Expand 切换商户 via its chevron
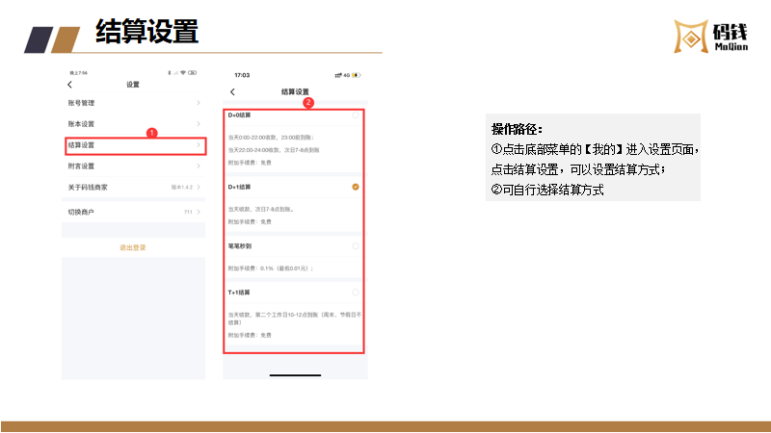 click(x=199, y=211)
